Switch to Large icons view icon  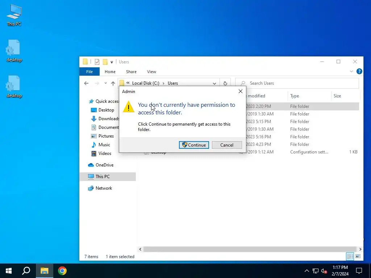click(x=358, y=257)
